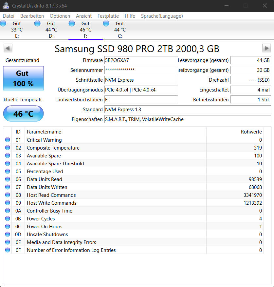This screenshot has width=274, height=287.
Task: Click the Parametername column header
Action: (116, 132)
